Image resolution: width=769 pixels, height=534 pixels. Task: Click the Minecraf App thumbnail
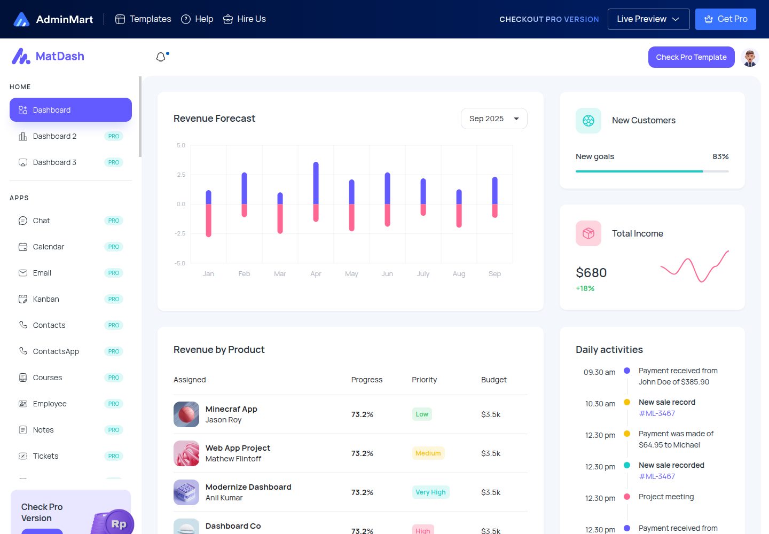tap(186, 414)
